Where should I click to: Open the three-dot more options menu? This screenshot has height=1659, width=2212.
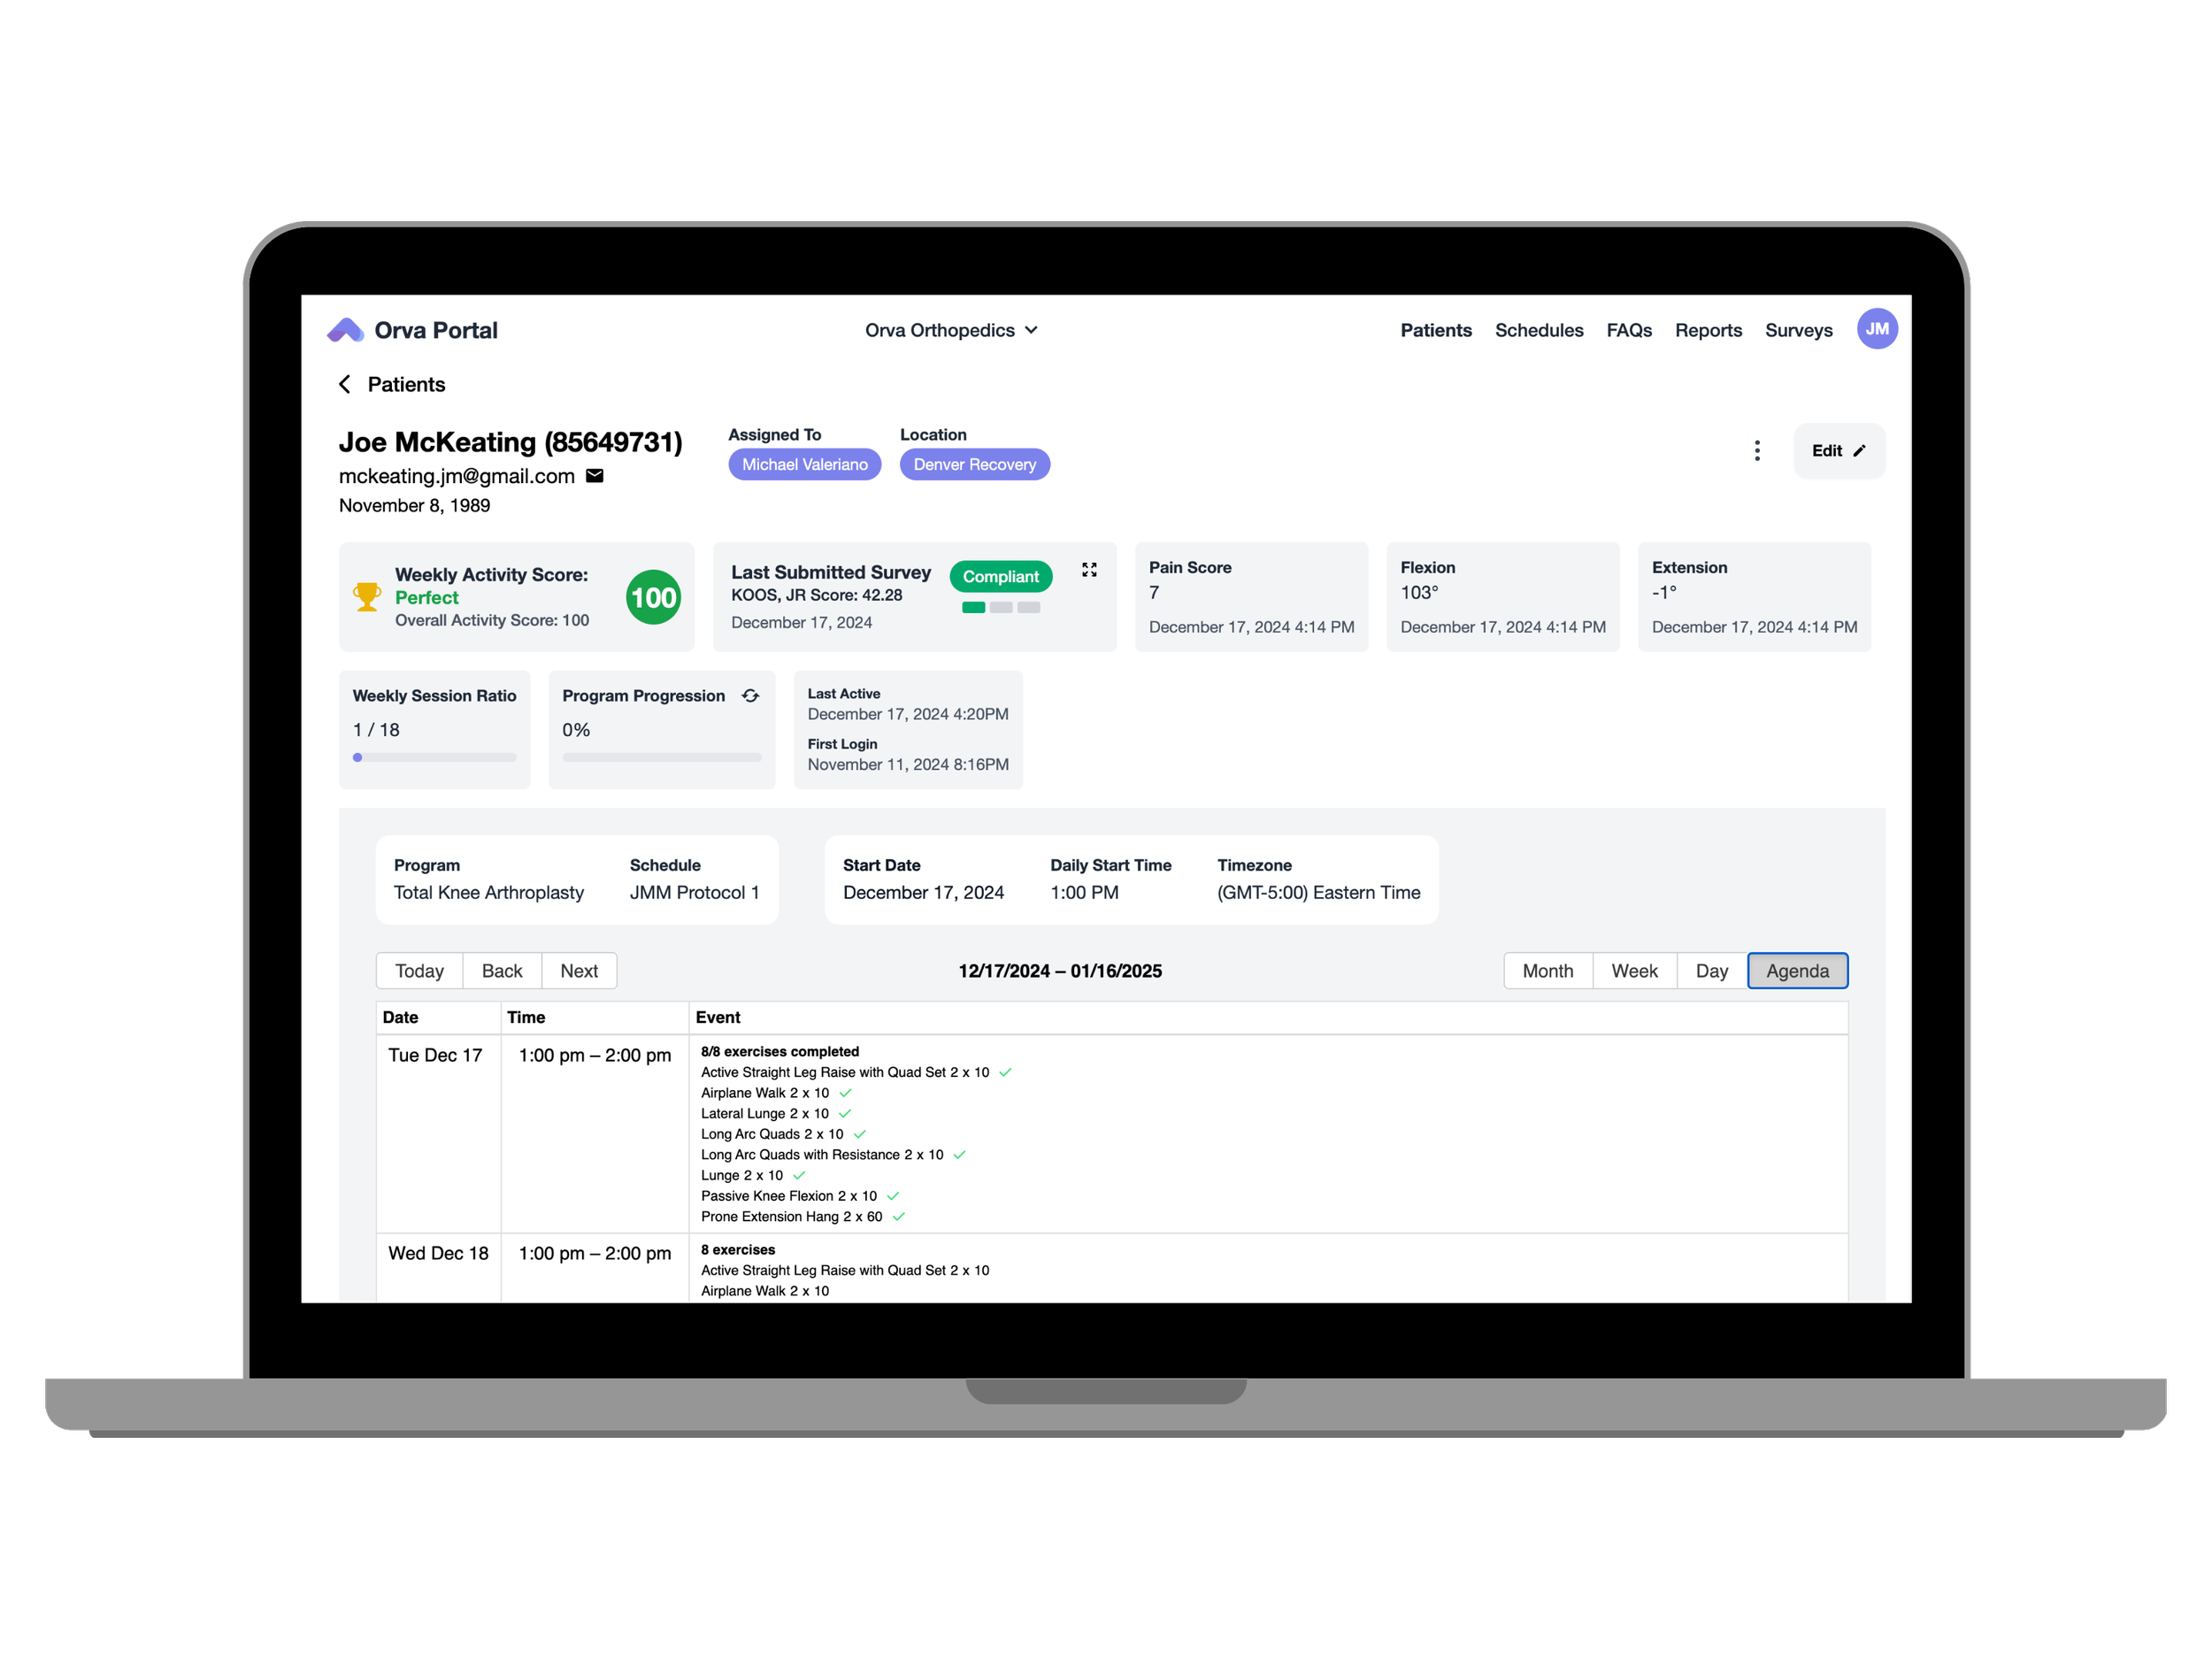[1757, 451]
